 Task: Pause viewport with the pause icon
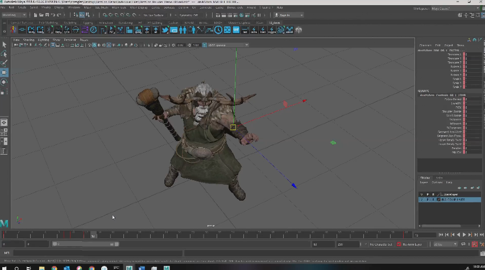click(259, 15)
